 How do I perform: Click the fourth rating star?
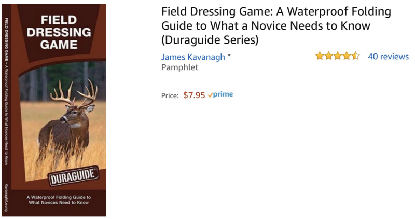point(346,56)
